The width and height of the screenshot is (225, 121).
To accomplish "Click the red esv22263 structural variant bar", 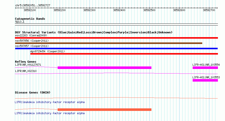I will [116, 38].
